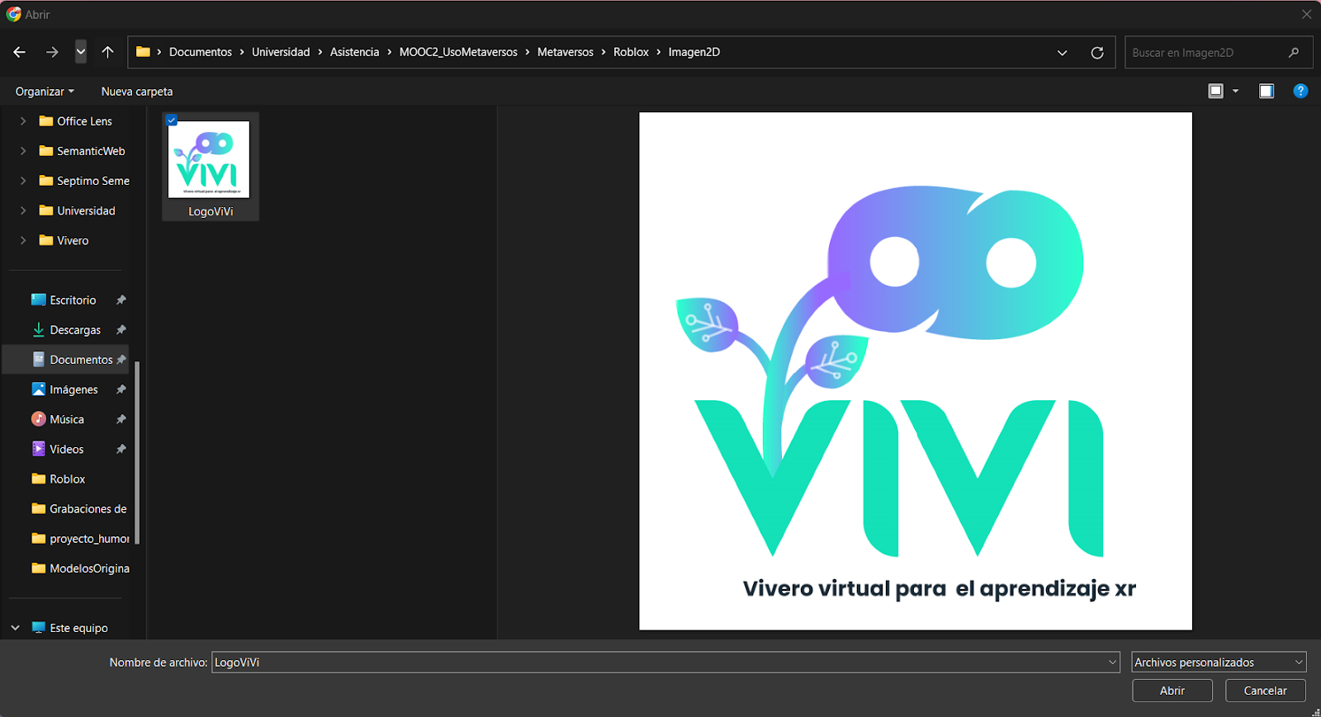Refresh the Imagen2D folder view
Viewport: 1321px width, 717px height.
click(1096, 53)
